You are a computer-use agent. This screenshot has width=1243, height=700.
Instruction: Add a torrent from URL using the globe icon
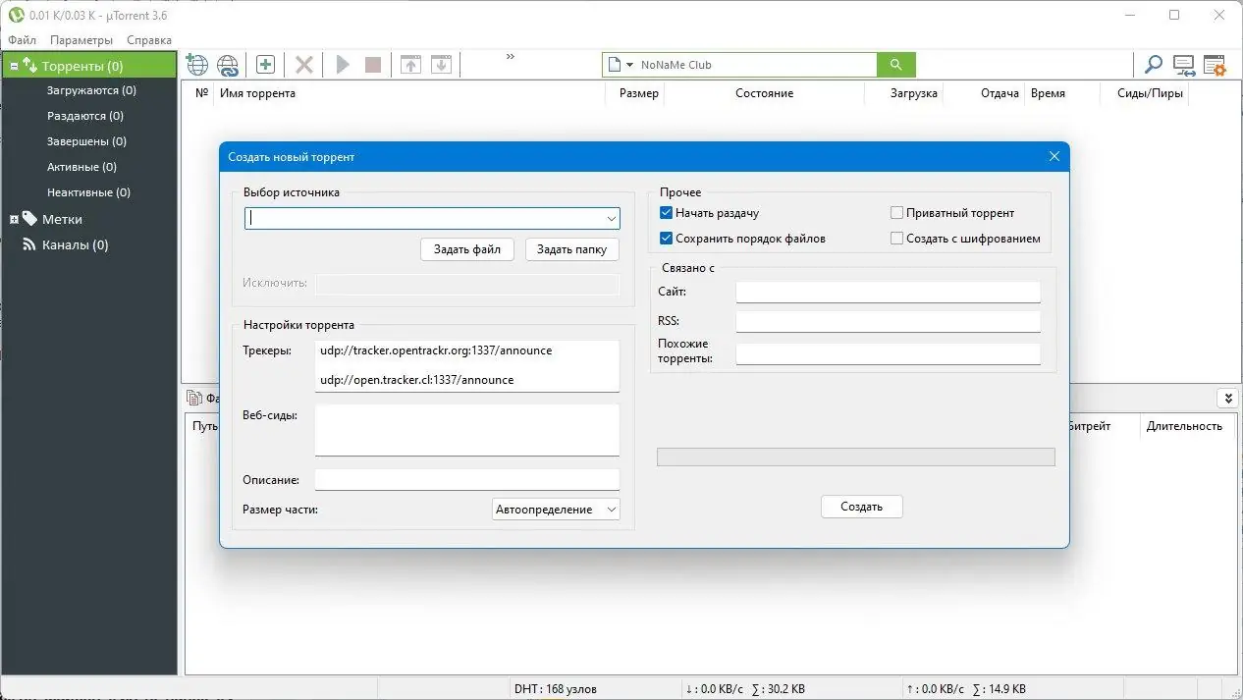[196, 64]
